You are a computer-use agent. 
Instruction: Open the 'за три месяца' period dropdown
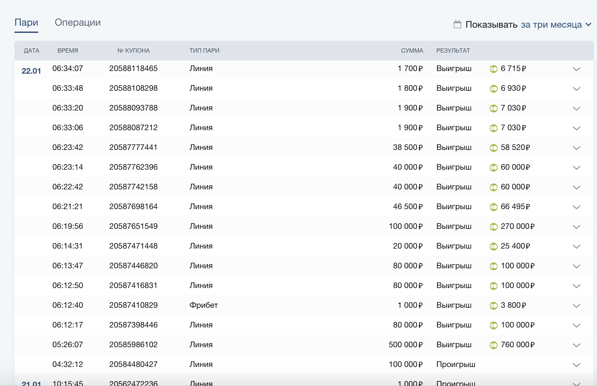556,25
